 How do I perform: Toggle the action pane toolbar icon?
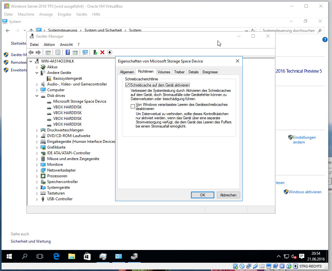tap(75, 52)
